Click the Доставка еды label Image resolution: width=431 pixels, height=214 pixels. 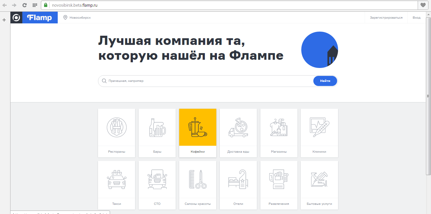coord(238,152)
